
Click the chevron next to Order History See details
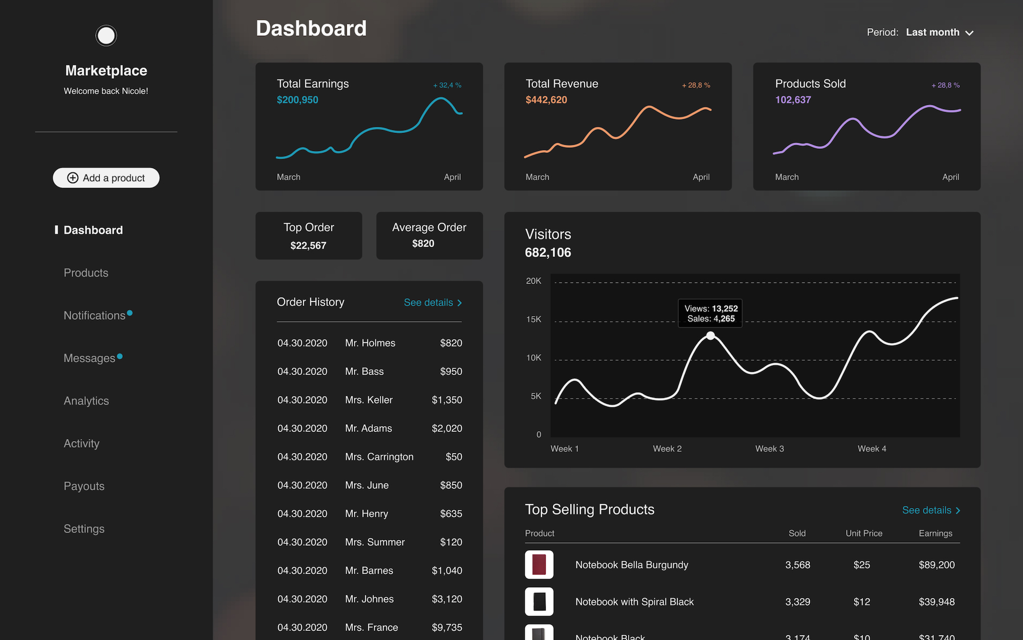pos(459,303)
